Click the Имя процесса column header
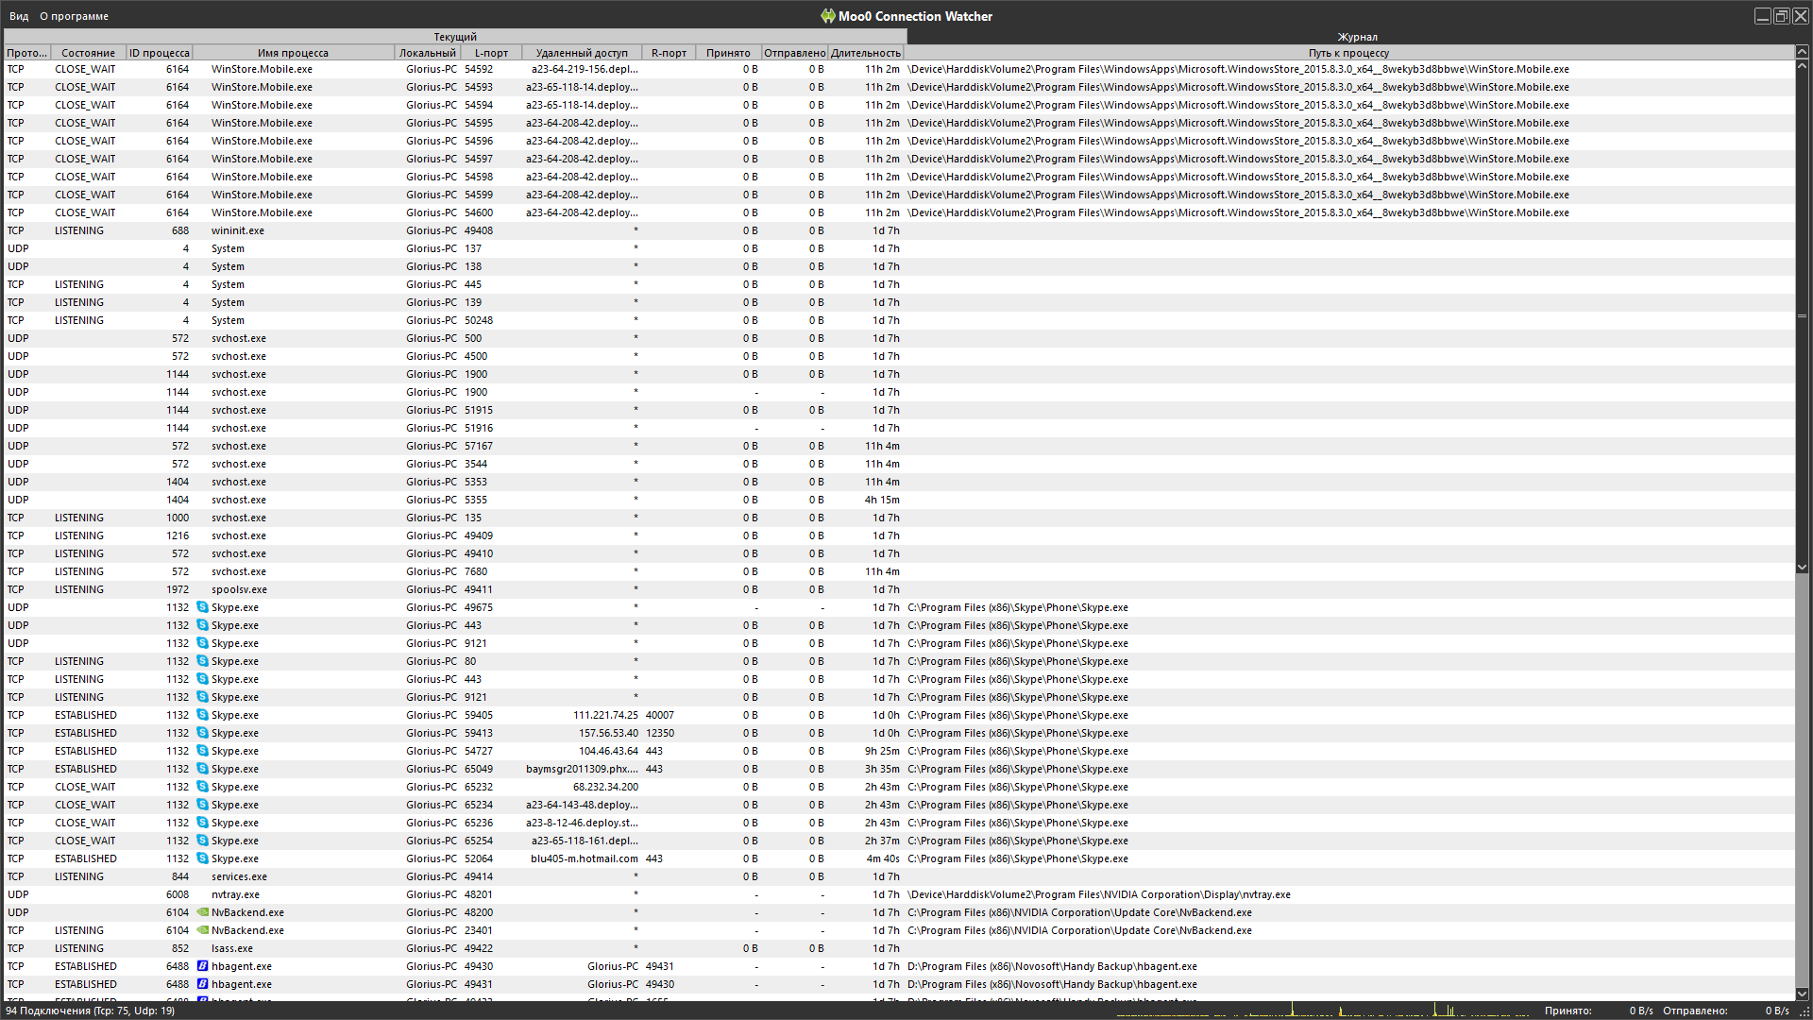The width and height of the screenshot is (1813, 1020). coord(293,53)
